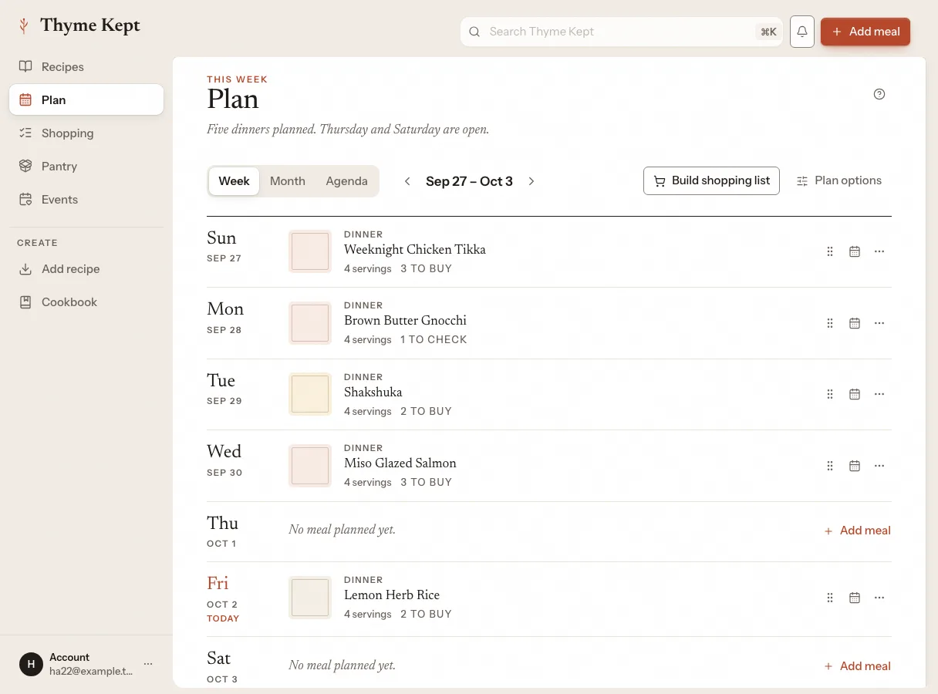Click drag handle for Brown Butter Gnocchi
The width and height of the screenshot is (938, 694).
tap(830, 323)
